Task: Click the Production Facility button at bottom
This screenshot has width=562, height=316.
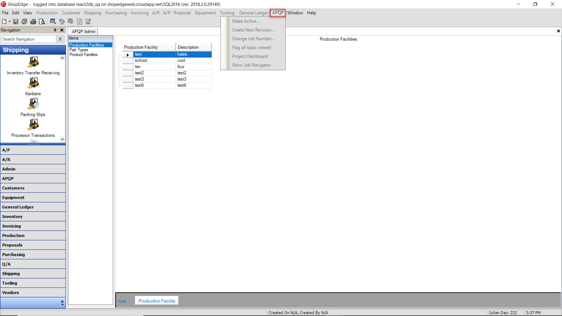Action: pos(157,301)
